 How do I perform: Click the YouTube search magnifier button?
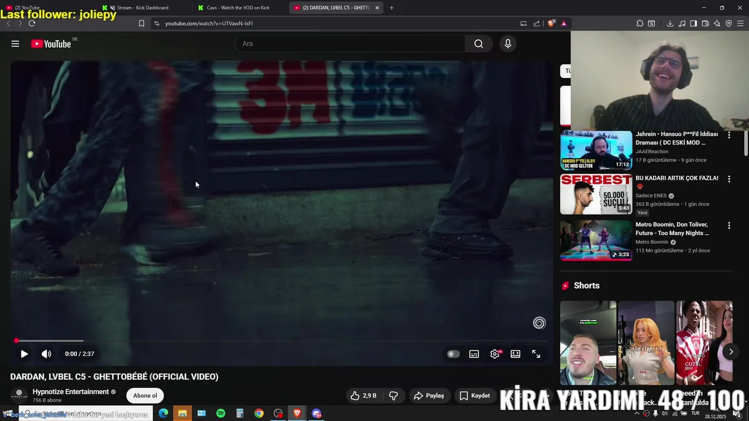point(479,44)
